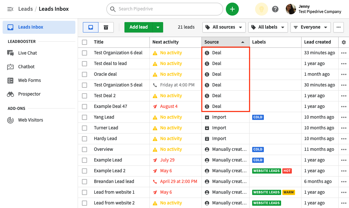The width and height of the screenshot is (349, 208).
Task: Collapse the sidebar with the hamburger icon
Action: tap(10, 9)
